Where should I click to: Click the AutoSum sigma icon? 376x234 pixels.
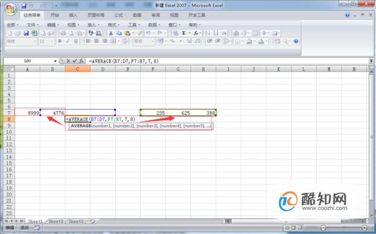coord(184,33)
